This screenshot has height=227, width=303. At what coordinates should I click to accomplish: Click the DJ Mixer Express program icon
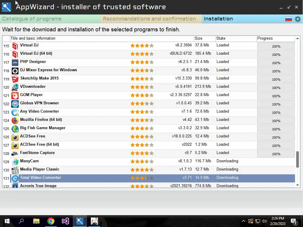[15, 71]
